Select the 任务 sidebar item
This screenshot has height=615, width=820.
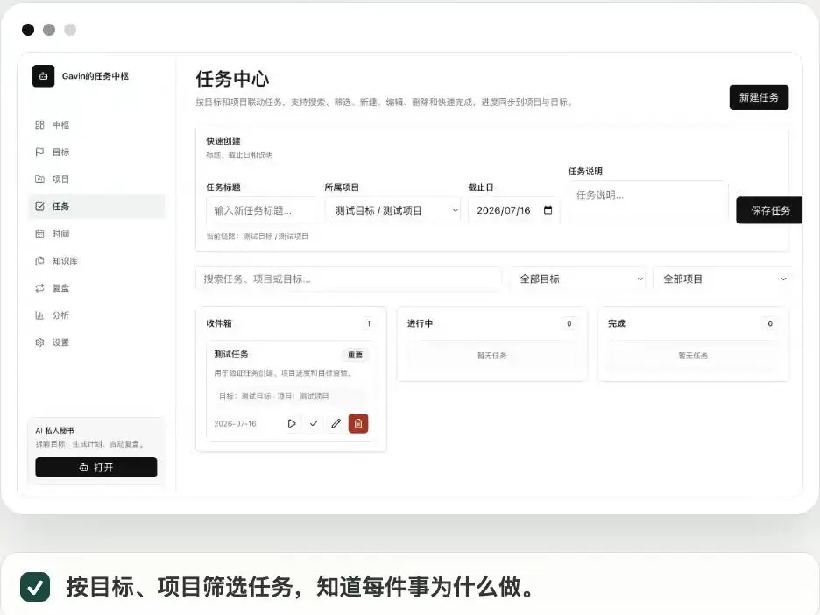coord(96,207)
